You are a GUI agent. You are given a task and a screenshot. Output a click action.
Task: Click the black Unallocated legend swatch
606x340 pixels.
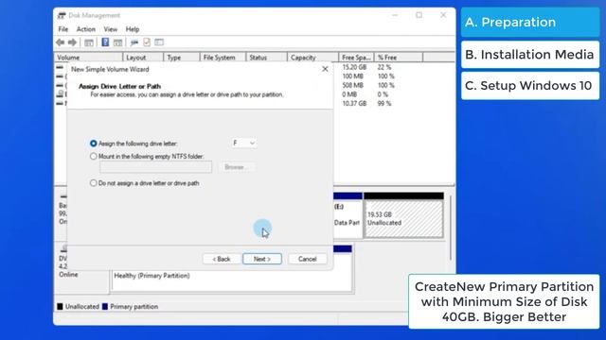click(x=60, y=307)
